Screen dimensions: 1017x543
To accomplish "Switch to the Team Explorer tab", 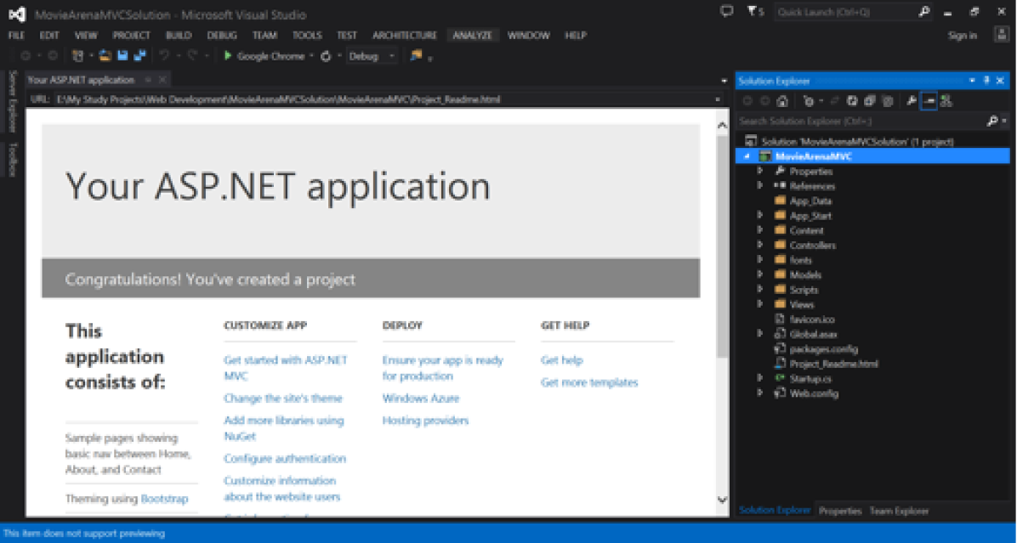I will point(899,512).
